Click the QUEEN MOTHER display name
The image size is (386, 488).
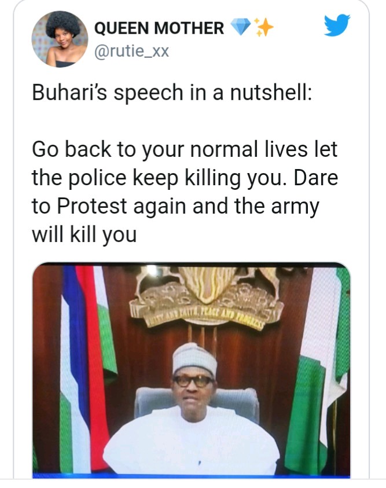[x=160, y=27]
